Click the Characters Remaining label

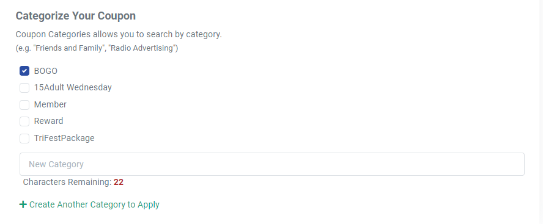pyautogui.click(x=67, y=182)
